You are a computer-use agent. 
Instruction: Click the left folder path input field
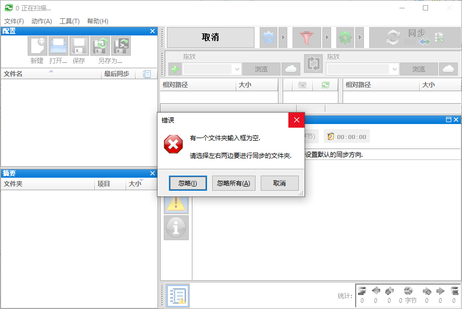coord(208,69)
